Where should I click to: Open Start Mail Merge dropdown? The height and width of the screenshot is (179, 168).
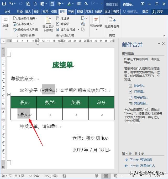point(25,18)
